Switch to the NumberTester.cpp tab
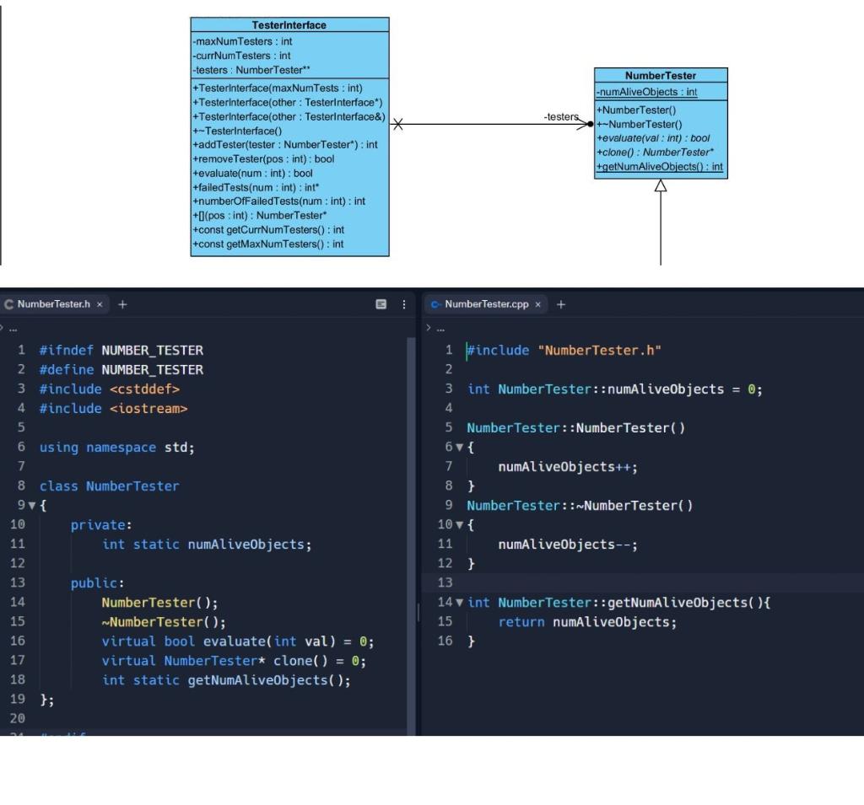Screen dimensions: 864x805 click(487, 304)
